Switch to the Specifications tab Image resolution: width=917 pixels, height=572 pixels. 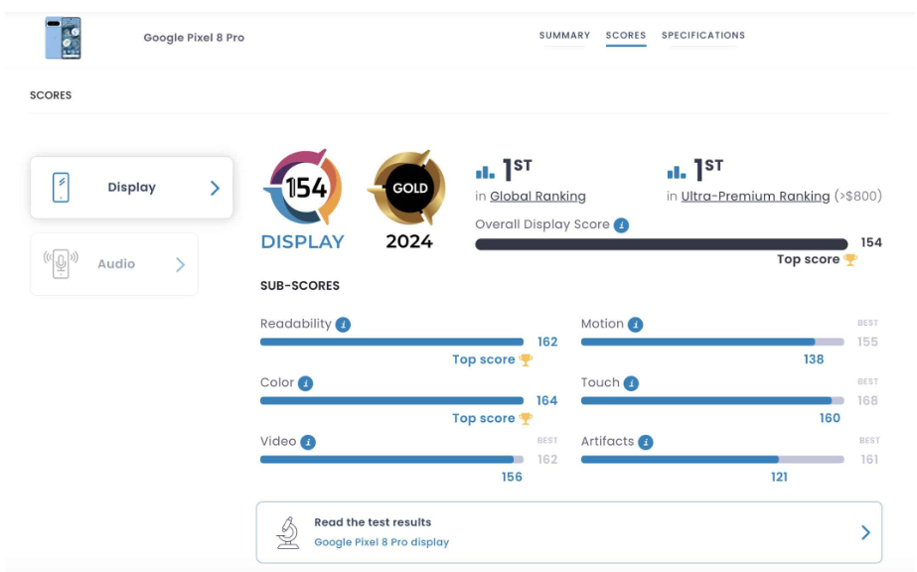click(x=703, y=35)
